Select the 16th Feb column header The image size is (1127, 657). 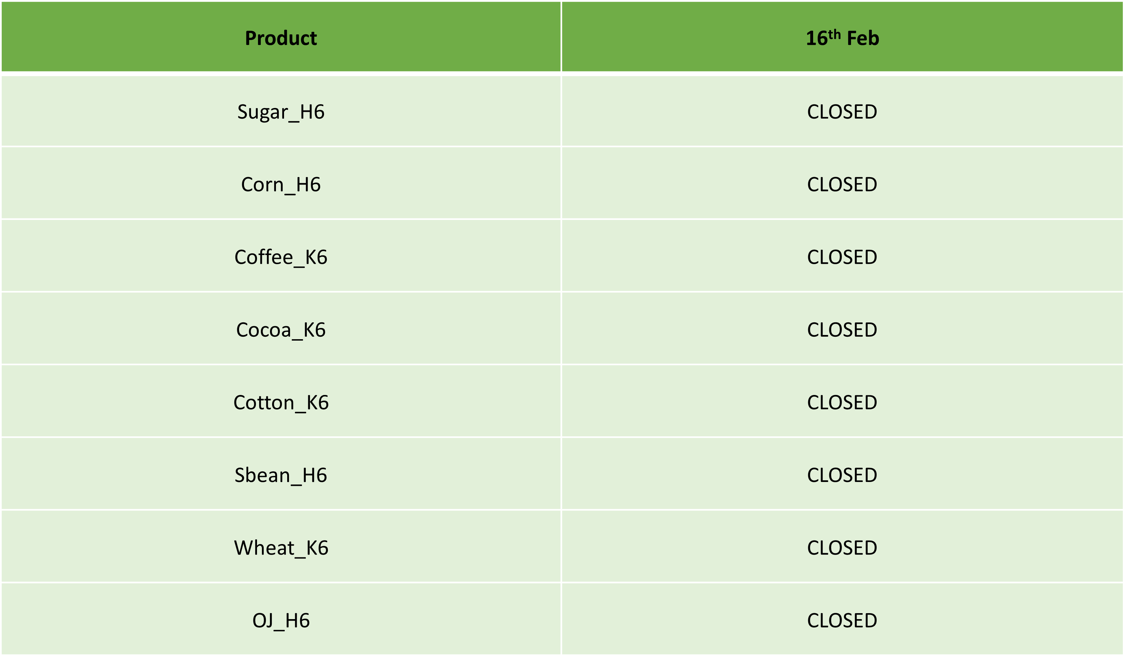point(842,38)
